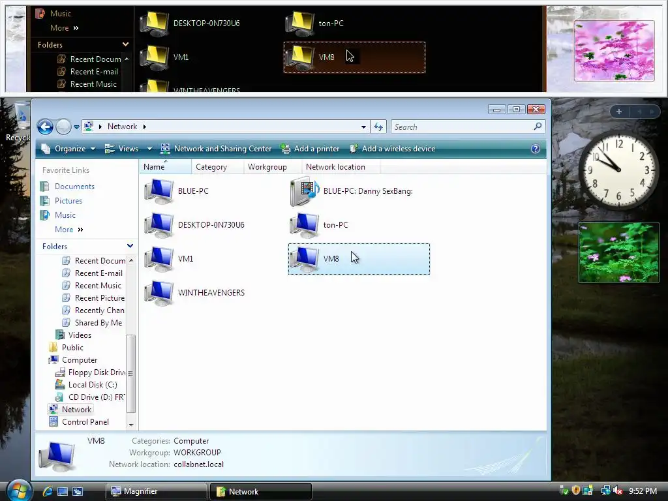Collapse the Folders pane chevron

tap(130, 246)
